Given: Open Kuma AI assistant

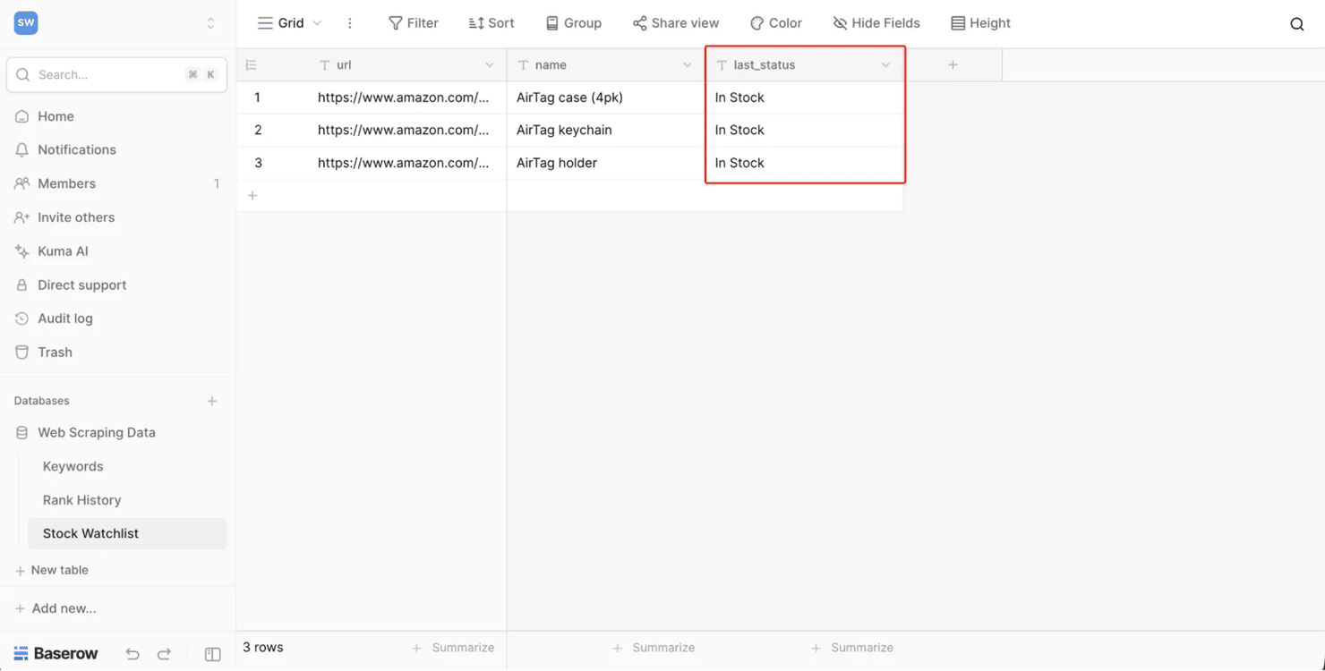Looking at the screenshot, I should pos(63,251).
